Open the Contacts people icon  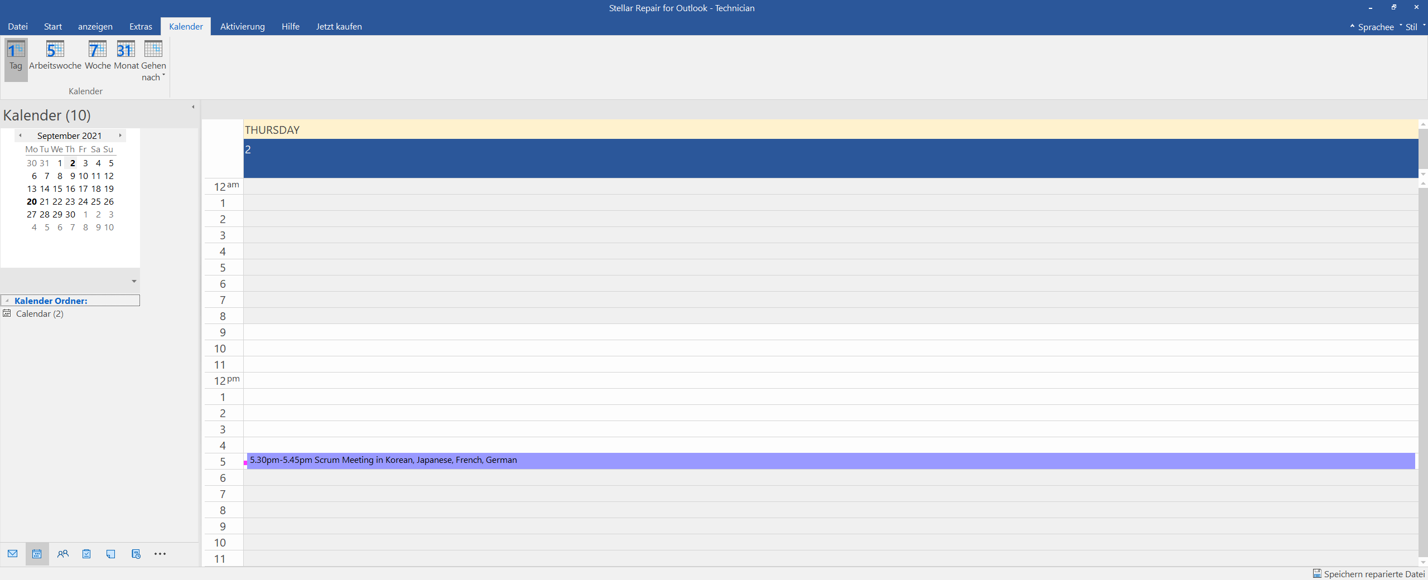pyautogui.click(x=62, y=554)
